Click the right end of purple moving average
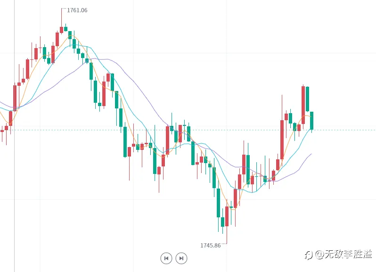The image size is (376, 272). [x=311, y=154]
